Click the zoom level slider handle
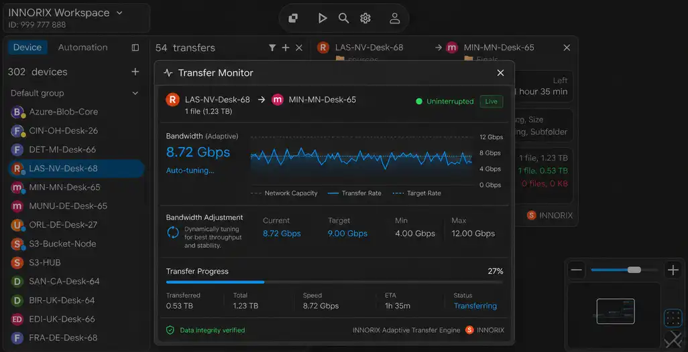 click(x=634, y=270)
